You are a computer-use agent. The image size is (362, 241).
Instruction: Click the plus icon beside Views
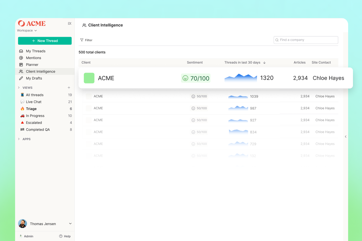click(x=69, y=88)
